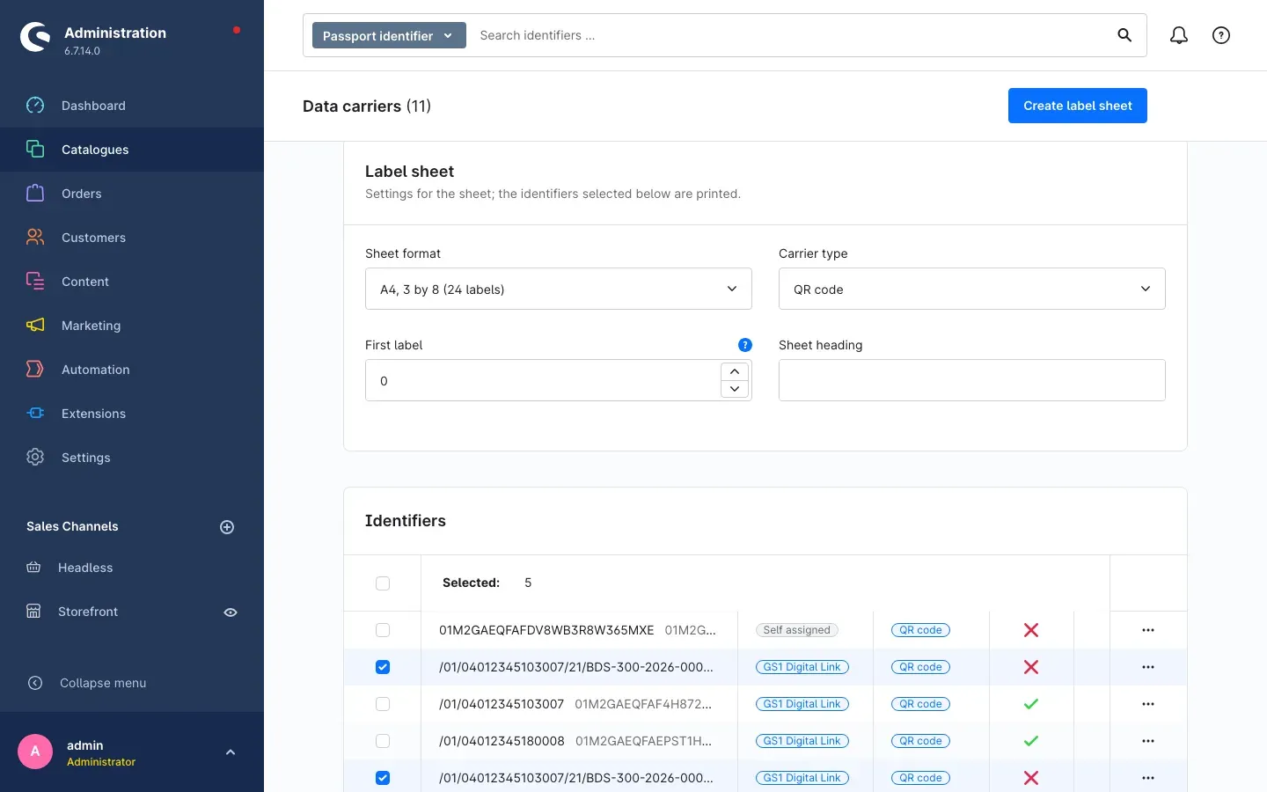Open the Passport identifier search type dropdown
This screenshot has width=1267, height=792.
pos(389,35)
